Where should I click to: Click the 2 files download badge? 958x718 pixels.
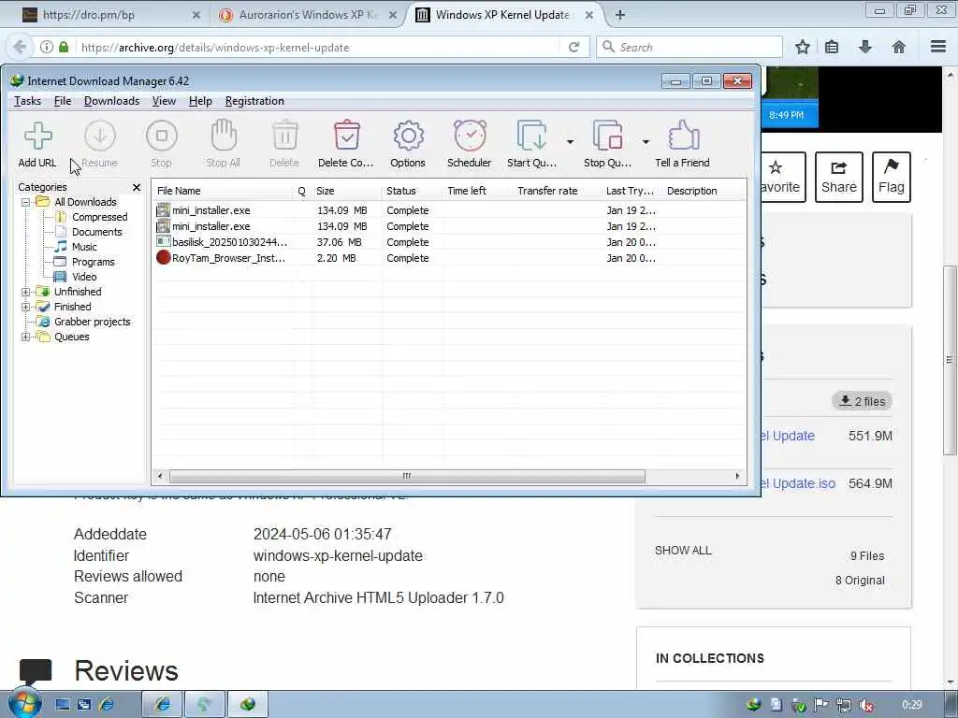click(862, 401)
